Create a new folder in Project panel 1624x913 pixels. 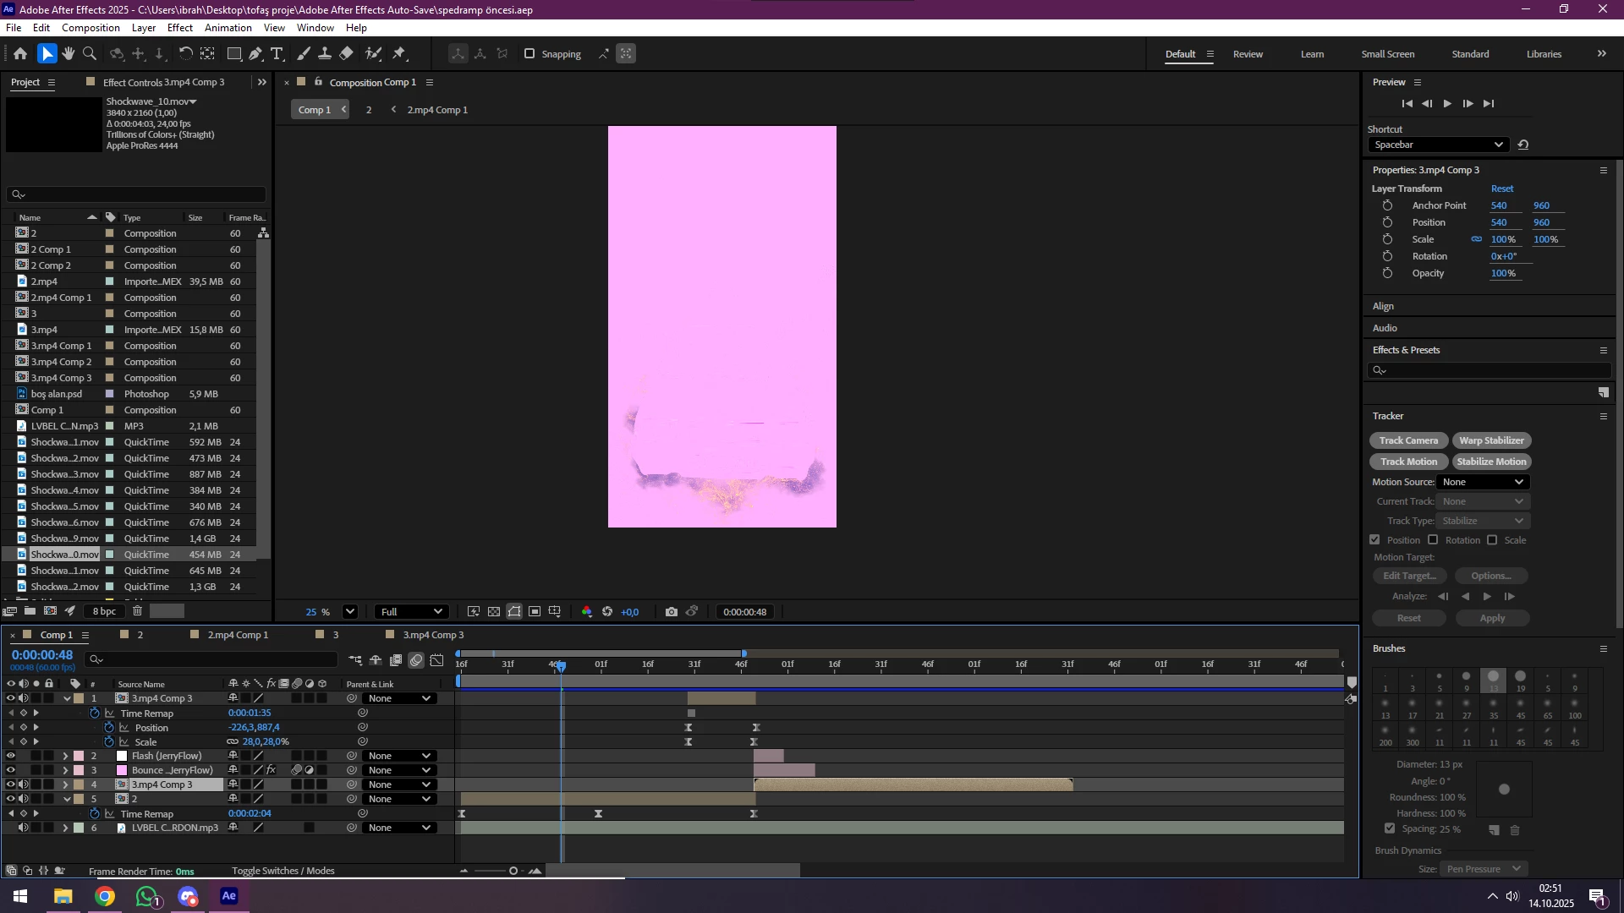(x=30, y=610)
